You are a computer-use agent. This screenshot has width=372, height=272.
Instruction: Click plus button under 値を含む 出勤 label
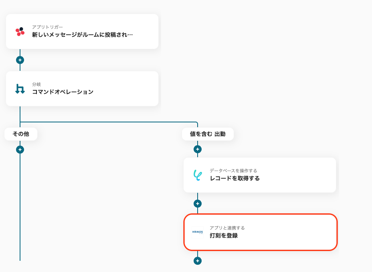pos(197,149)
